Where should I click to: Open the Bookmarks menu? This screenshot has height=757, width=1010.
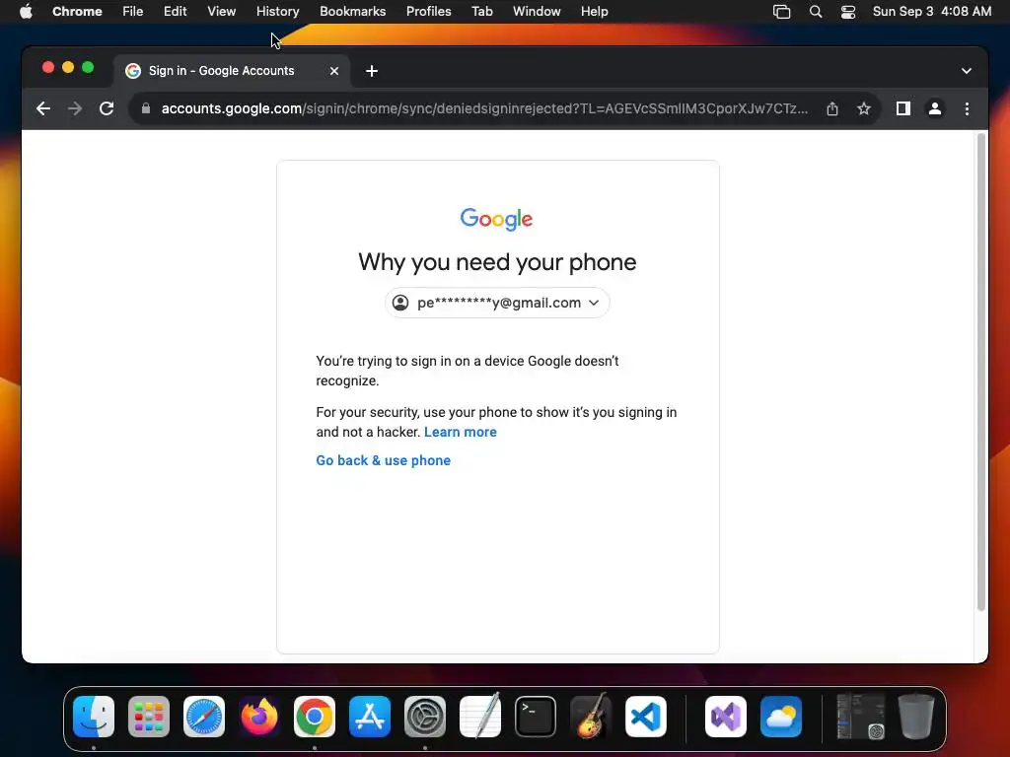(x=352, y=12)
